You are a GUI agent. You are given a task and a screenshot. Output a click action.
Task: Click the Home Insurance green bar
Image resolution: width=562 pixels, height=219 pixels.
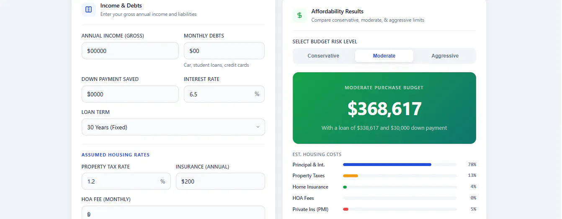[345, 187]
